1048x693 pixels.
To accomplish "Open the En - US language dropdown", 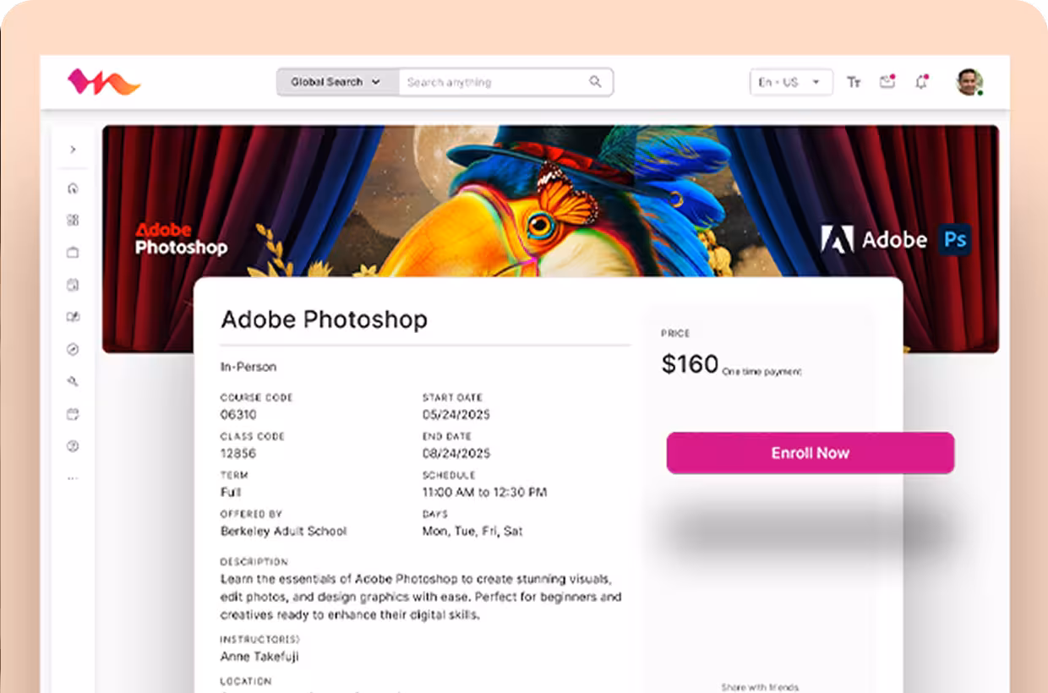I will pyautogui.click(x=790, y=82).
